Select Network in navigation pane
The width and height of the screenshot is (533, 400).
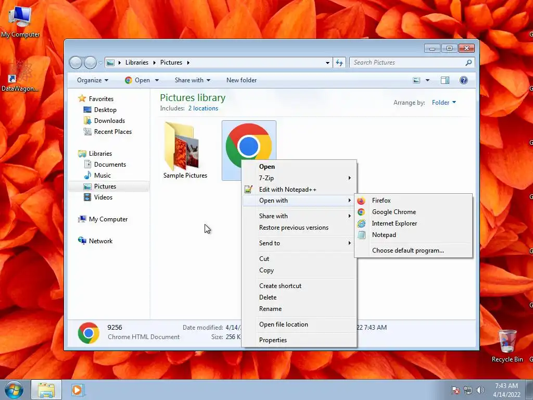click(100, 241)
